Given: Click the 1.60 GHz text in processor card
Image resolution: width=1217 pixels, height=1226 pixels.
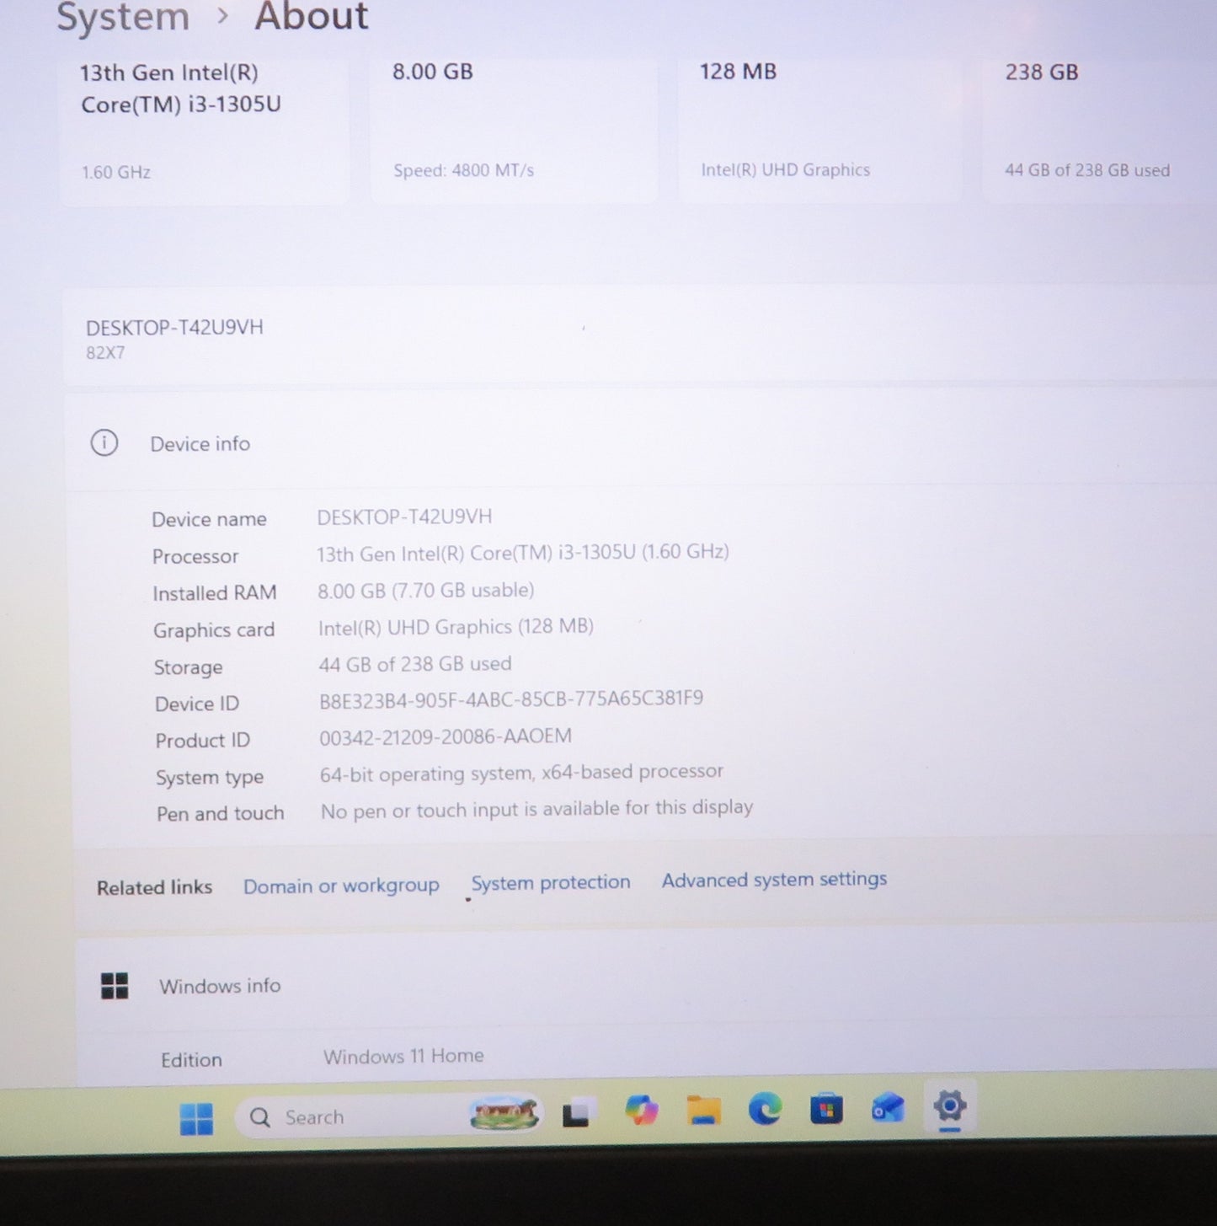Looking at the screenshot, I should tap(116, 172).
